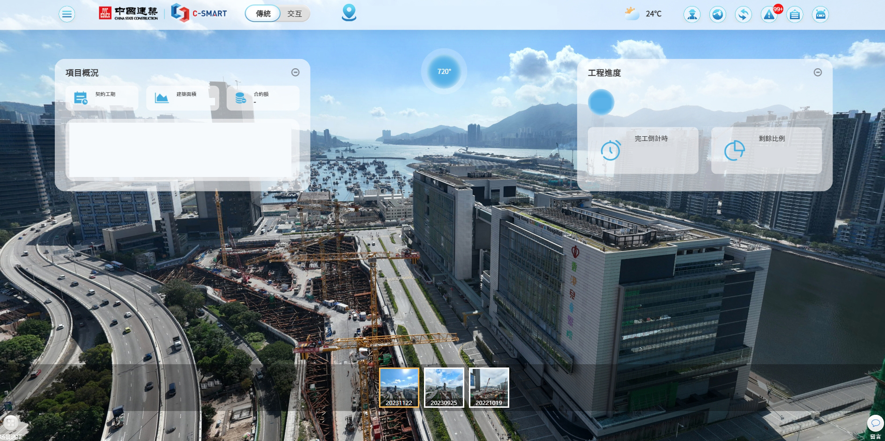Image resolution: width=885 pixels, height=441 pixels.
Task: Open the robot assistant icon
Action: coord(820,15)
